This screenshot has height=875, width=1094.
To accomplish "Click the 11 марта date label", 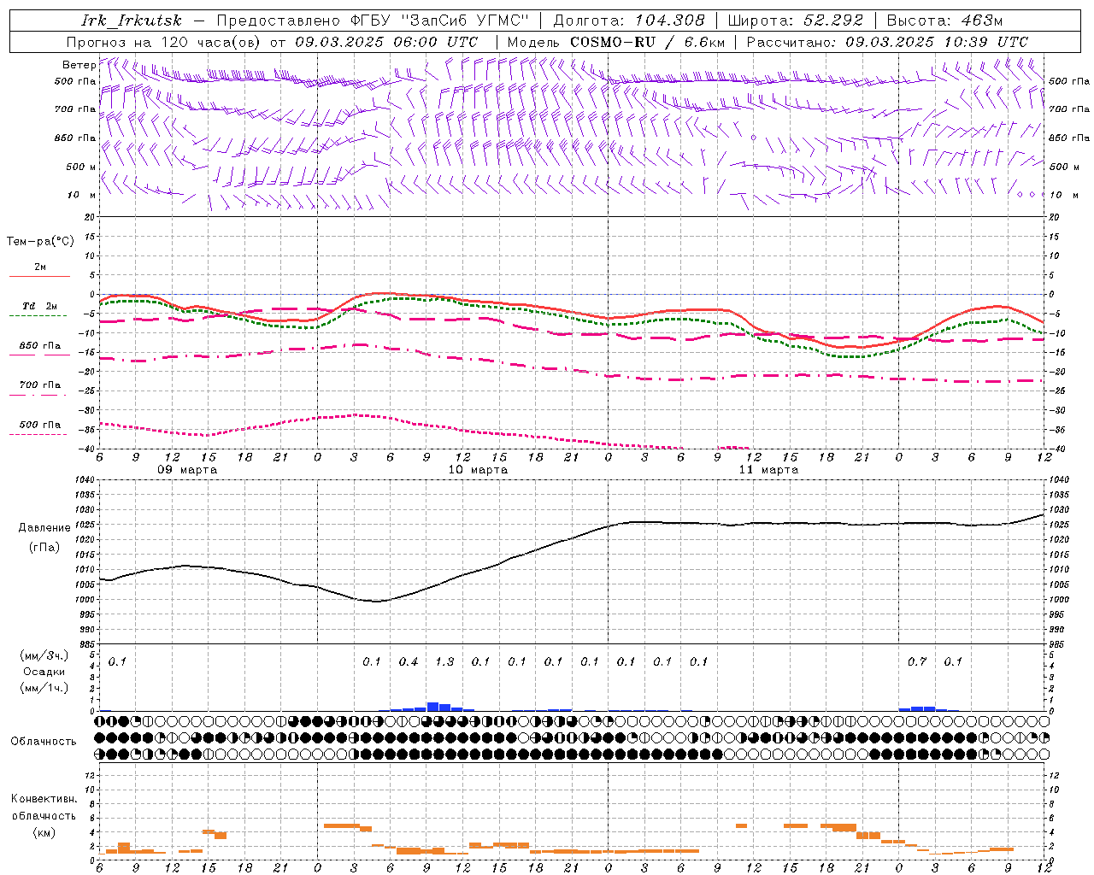I will point(768,470).
